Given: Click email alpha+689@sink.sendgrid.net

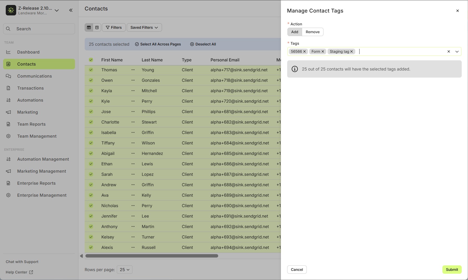Looking at the screenshot, I should (x=240, y=195).
